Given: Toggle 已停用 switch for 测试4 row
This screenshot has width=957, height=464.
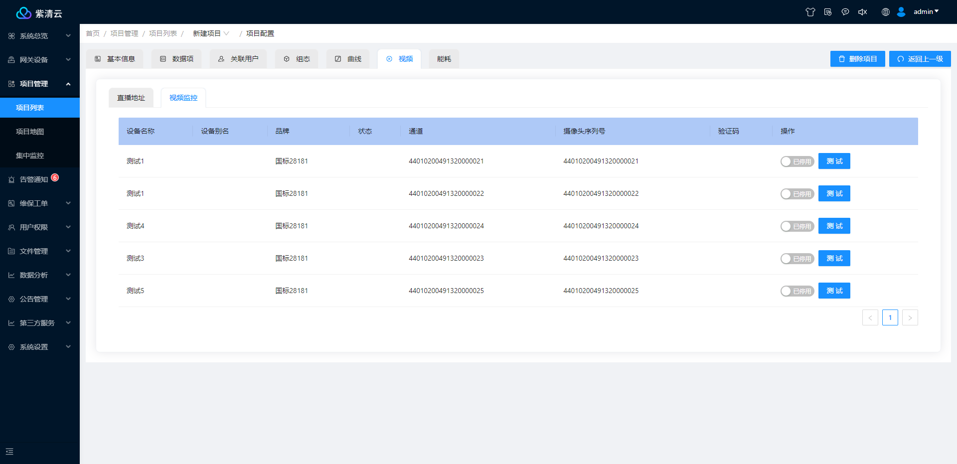Looking at the screenshot, I should 797,226.
